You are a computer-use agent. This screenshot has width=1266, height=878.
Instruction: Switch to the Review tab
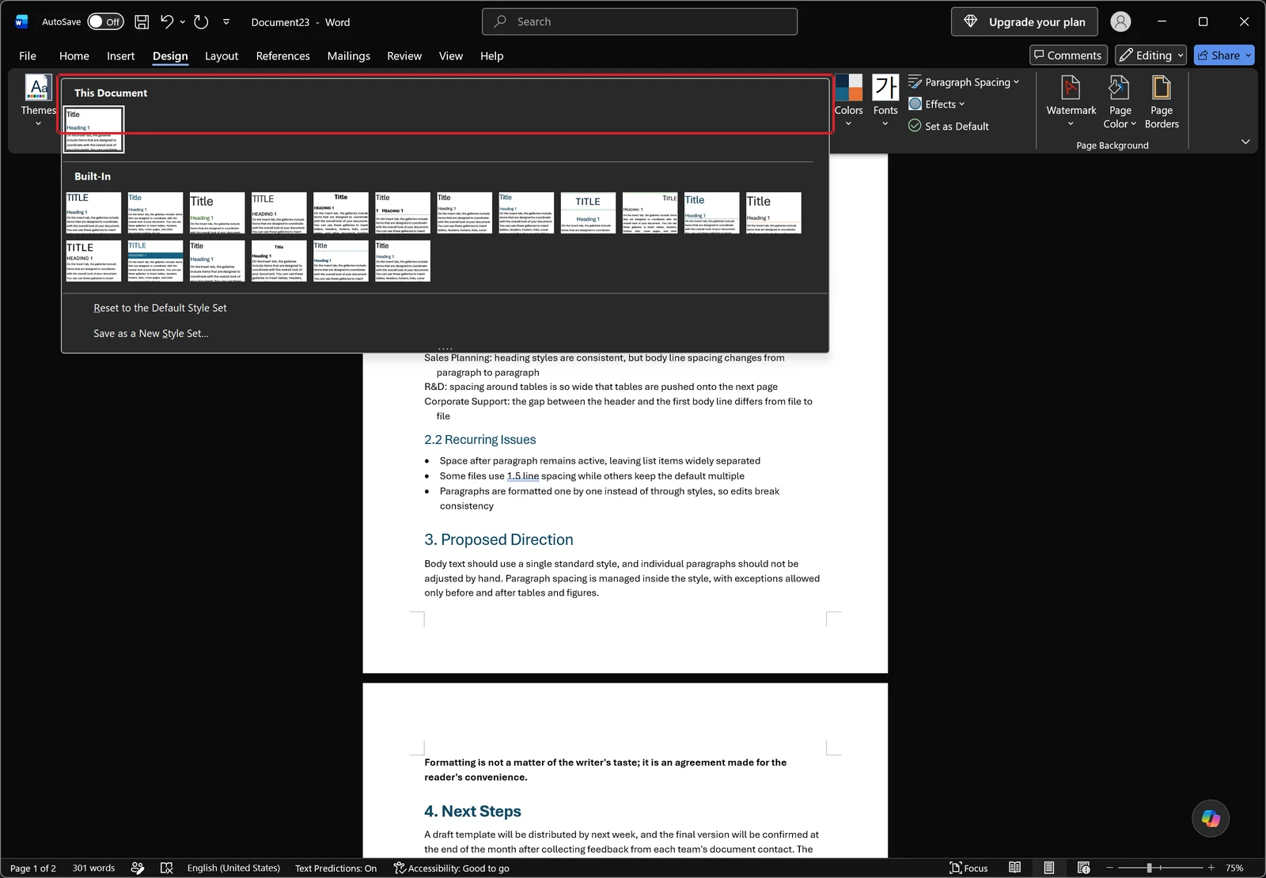pos(404,56)
